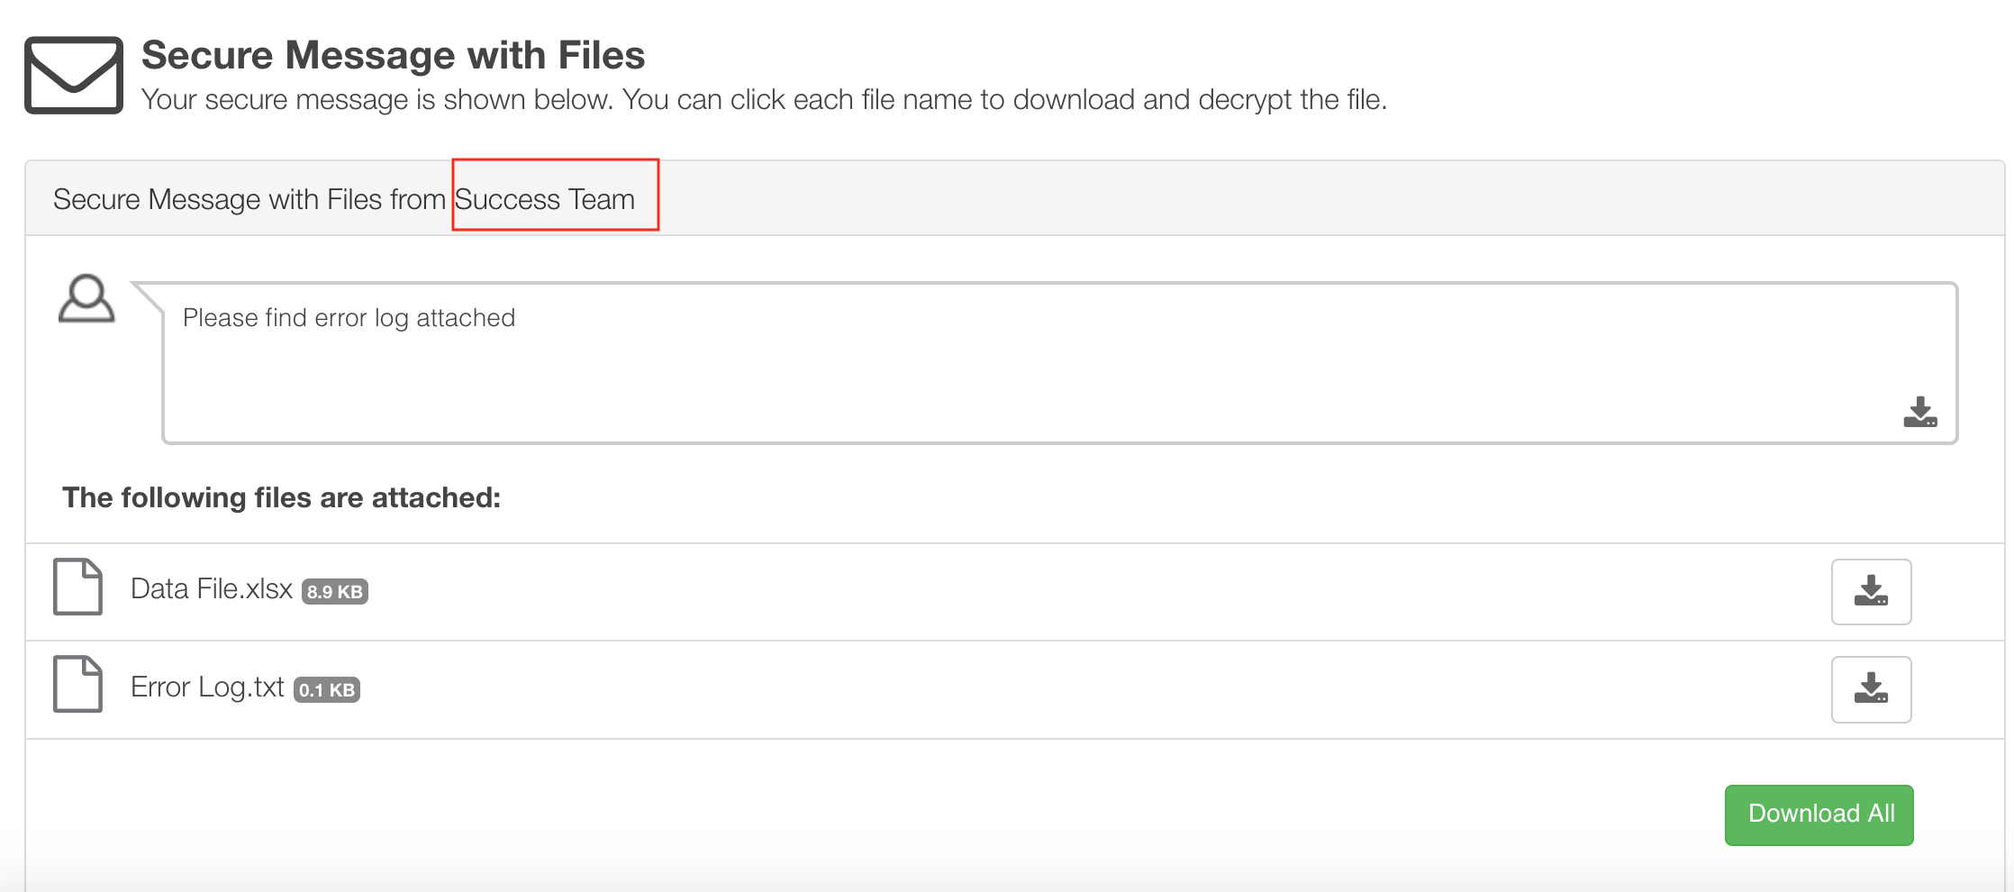Click the sender name Success Team
The height and width of the screenshot is (892, 2014).
544,199
